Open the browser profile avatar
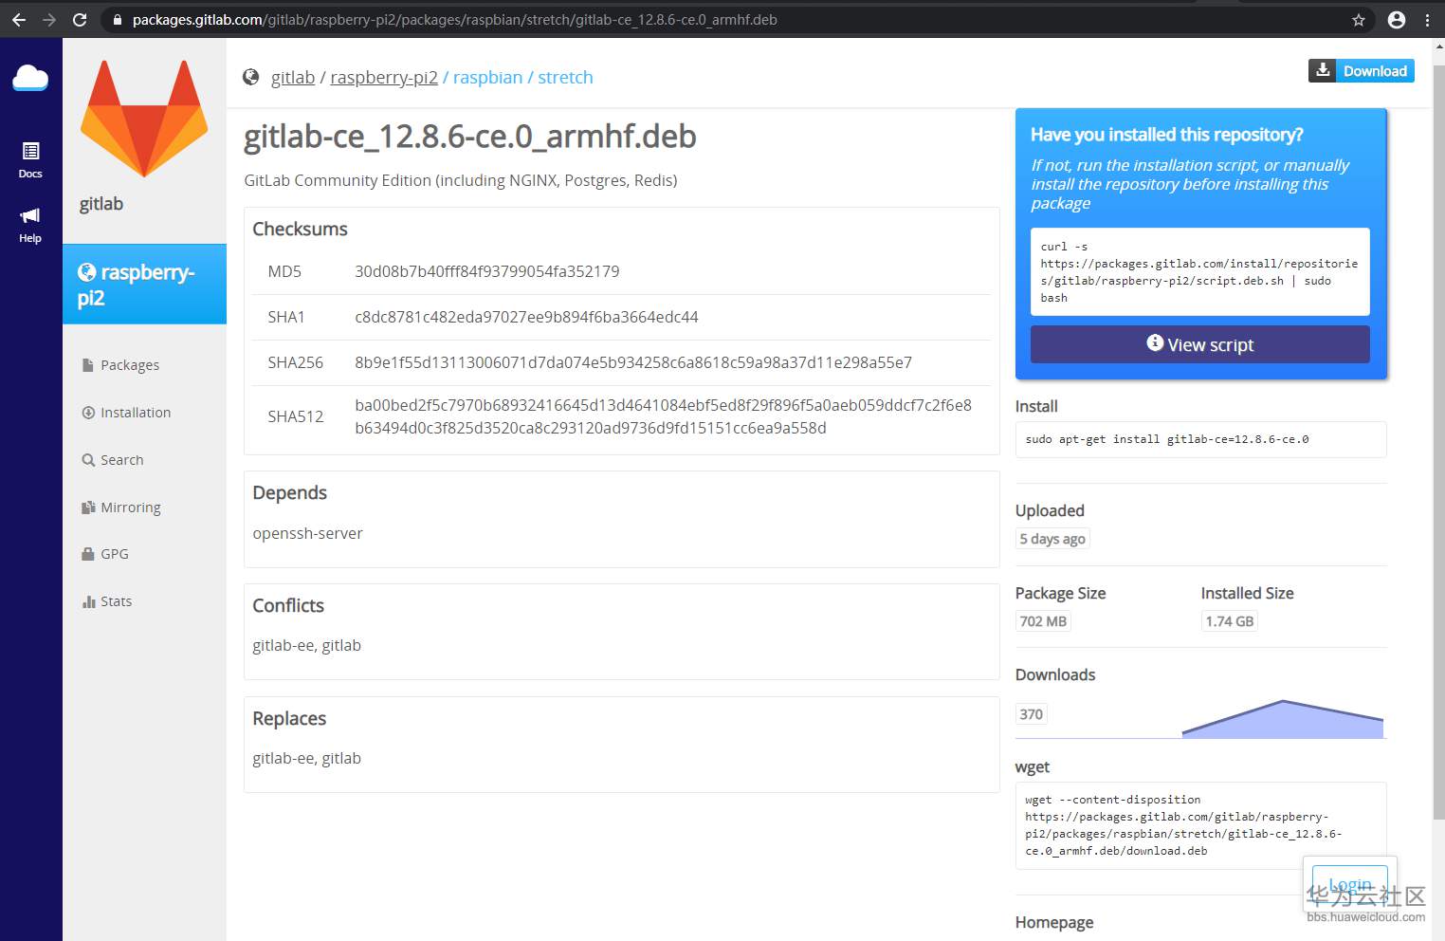Image resolution: width=1445 pixels, height=941 pixels. click(x=1397, y=20)
